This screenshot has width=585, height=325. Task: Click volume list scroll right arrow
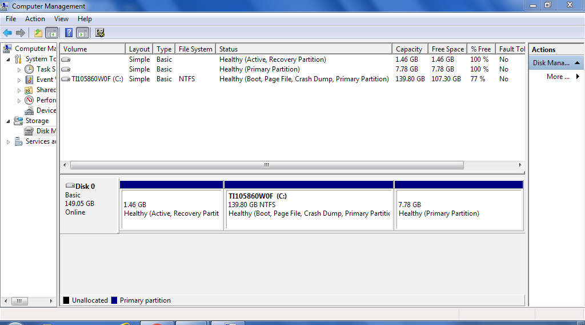pyautogui.click(x=520, y=165)
